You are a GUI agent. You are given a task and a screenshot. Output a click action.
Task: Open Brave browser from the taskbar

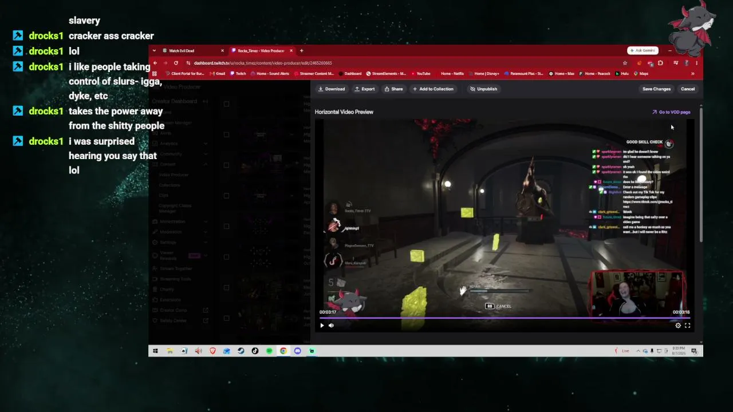212,351
